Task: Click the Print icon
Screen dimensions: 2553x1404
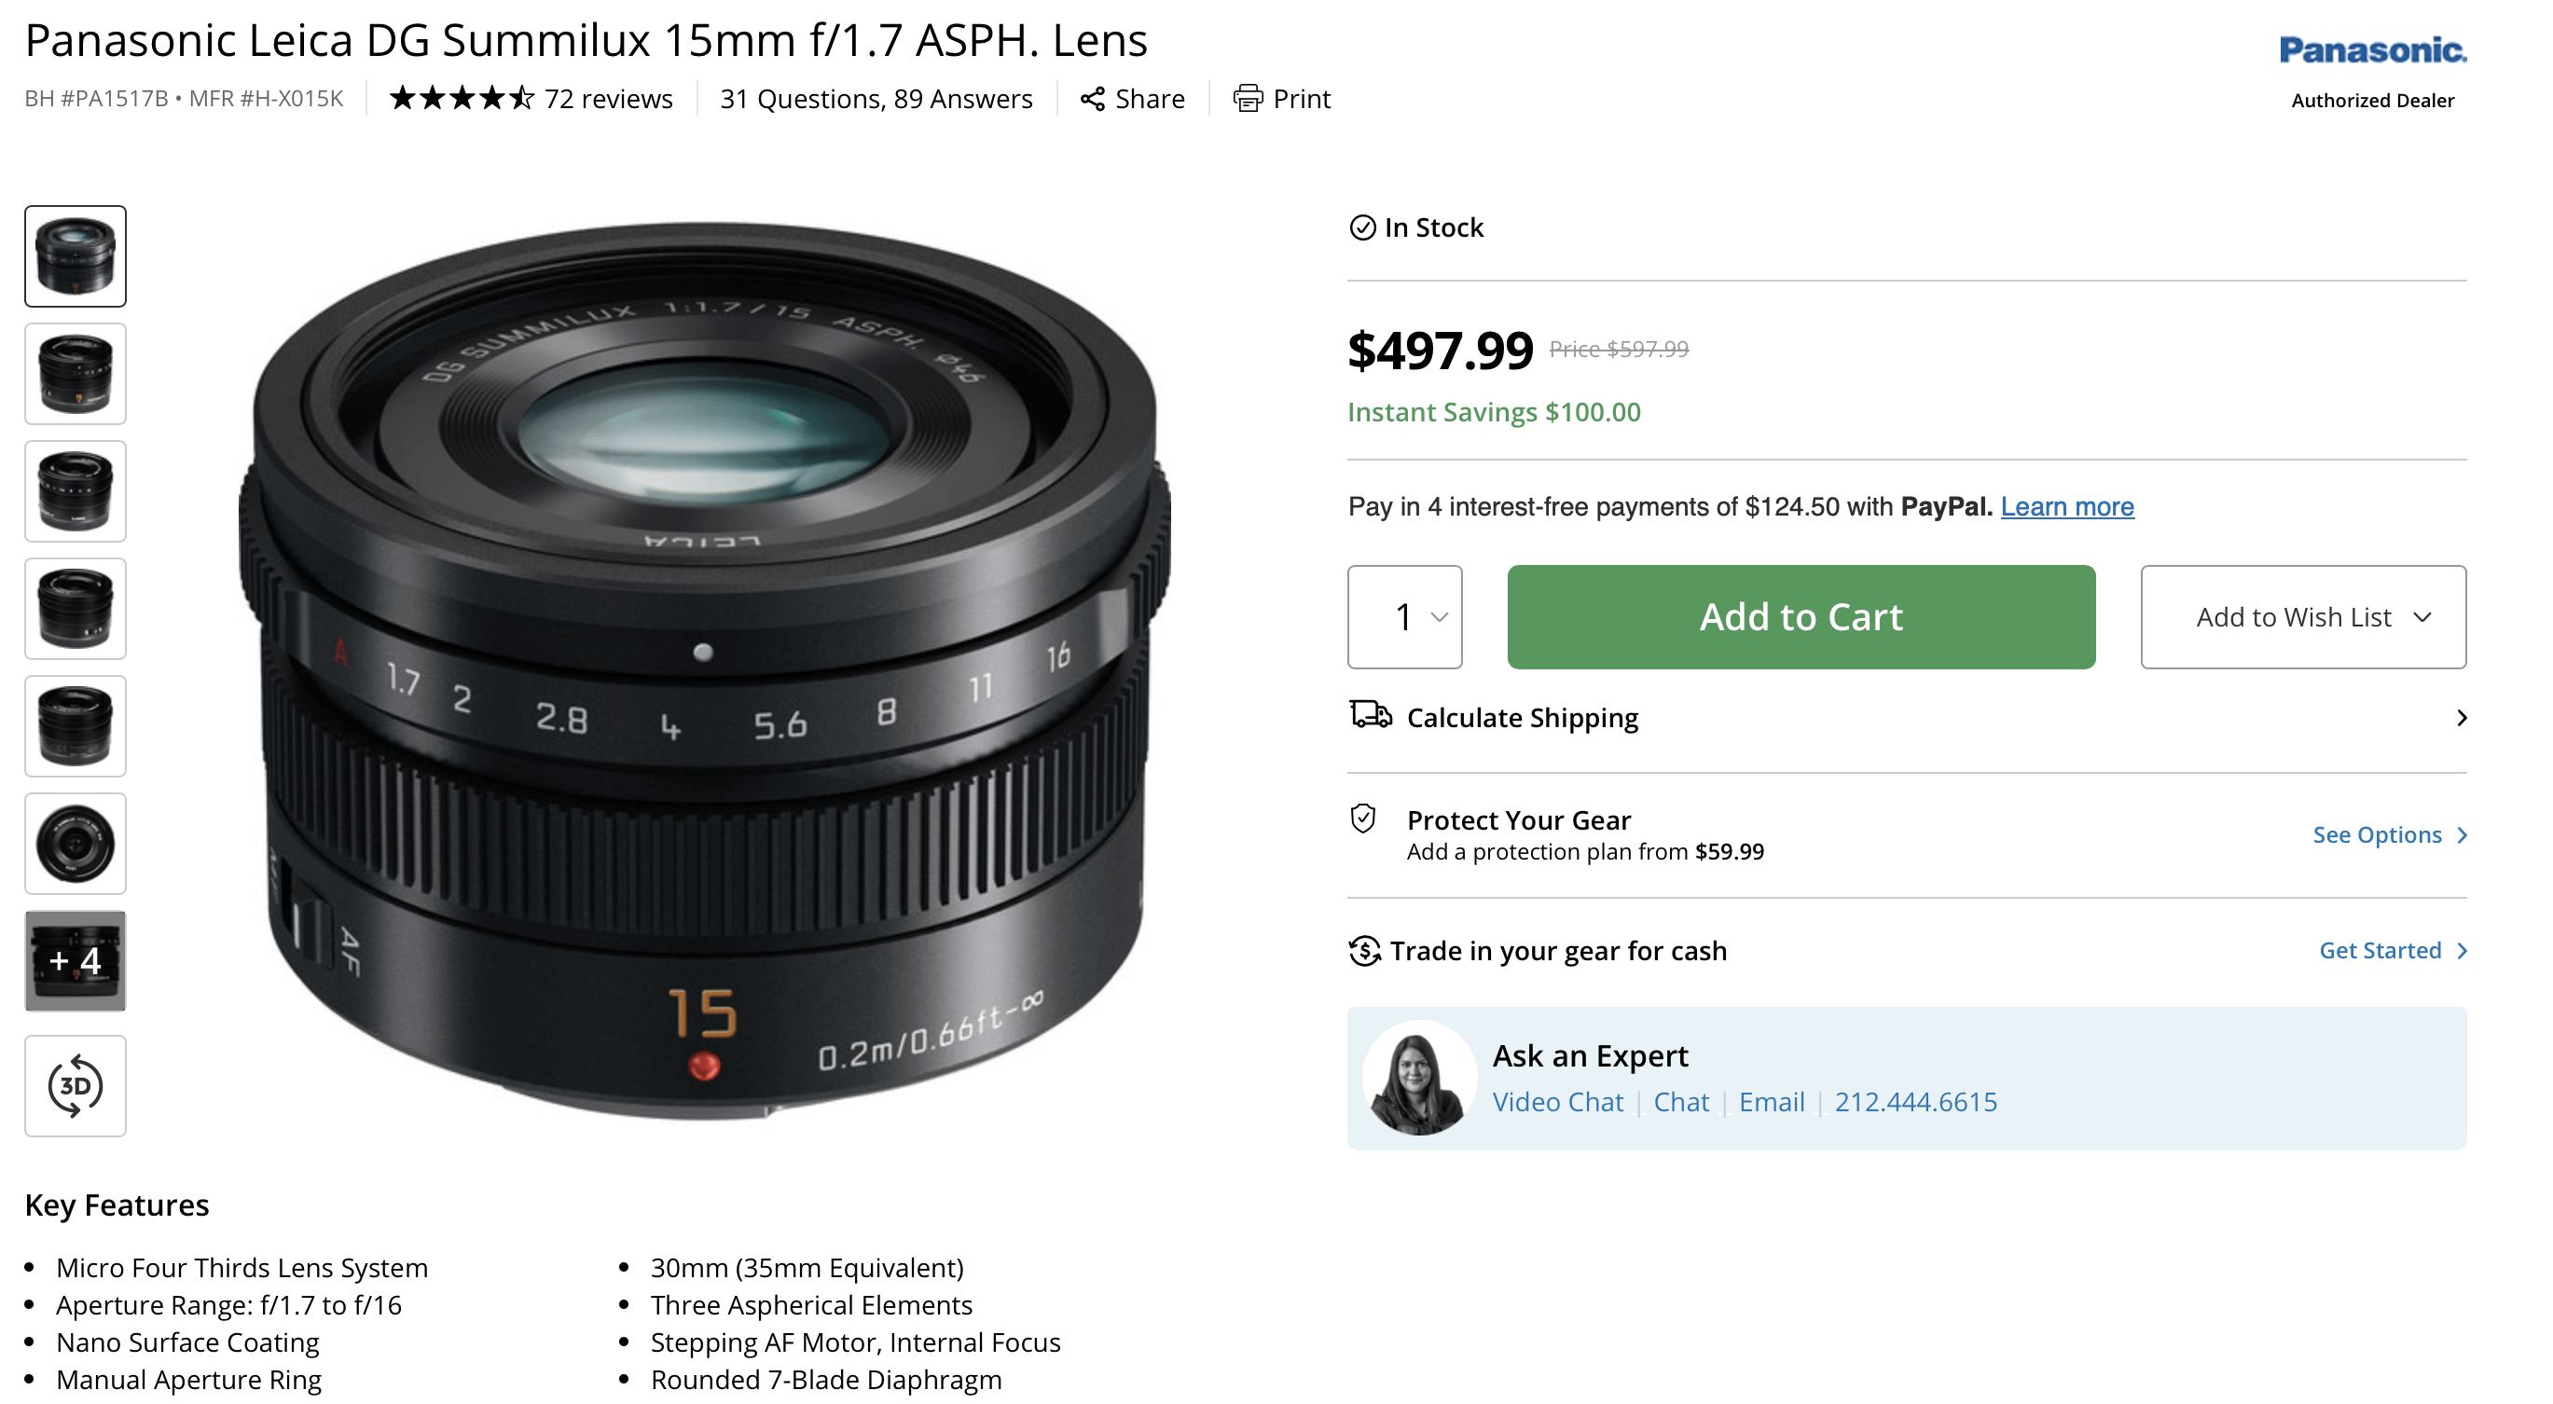Action: [1249, 98]
